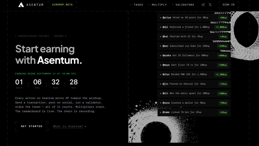The height and width of the screenshot is (146, 259).
Task: Click 'Posted on ASocial for 16xp' text
Action: pyautogui.click(x=188, y=84)
